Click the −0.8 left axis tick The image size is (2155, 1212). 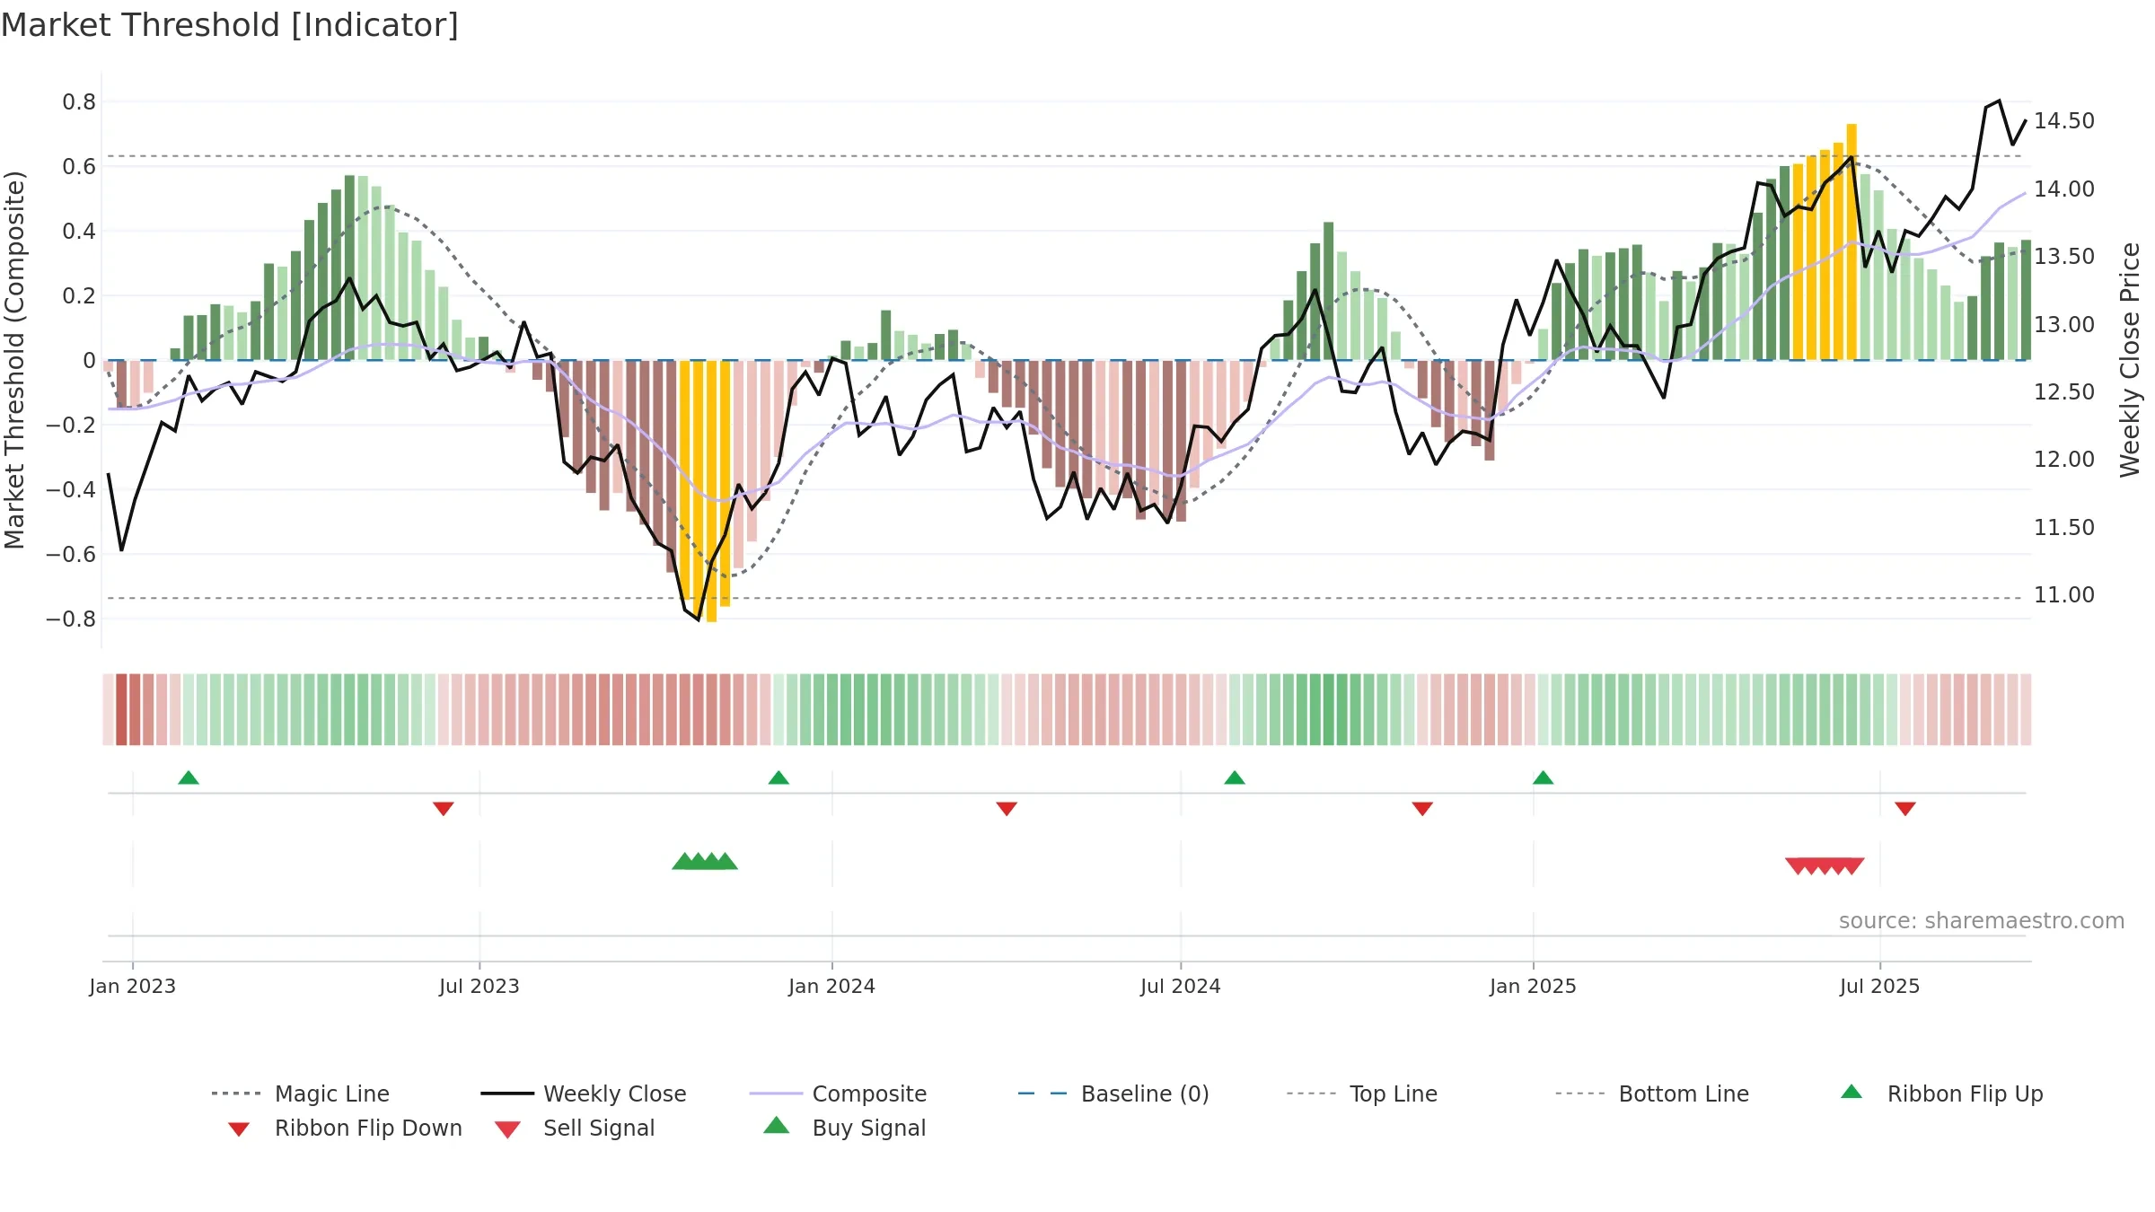coord(71,619)
